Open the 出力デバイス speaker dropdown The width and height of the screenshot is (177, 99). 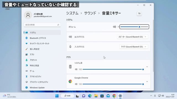point(132,37)
